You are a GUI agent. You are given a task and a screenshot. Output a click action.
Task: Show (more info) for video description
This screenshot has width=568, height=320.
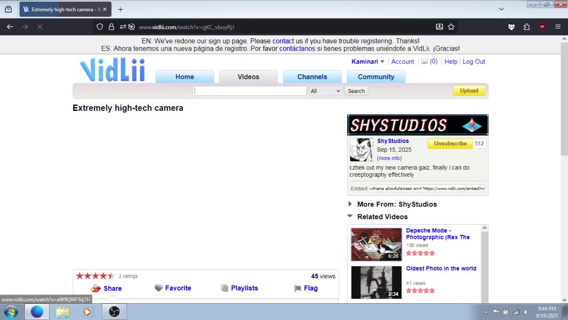point(389,158)
